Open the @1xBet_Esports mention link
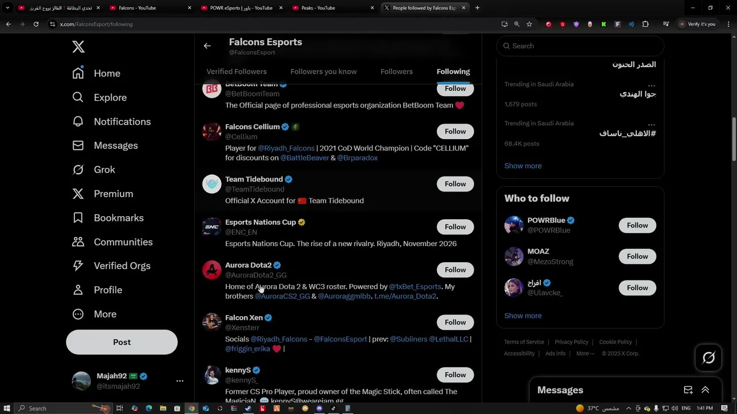The image size is (737, 414). tap(415, 286)
